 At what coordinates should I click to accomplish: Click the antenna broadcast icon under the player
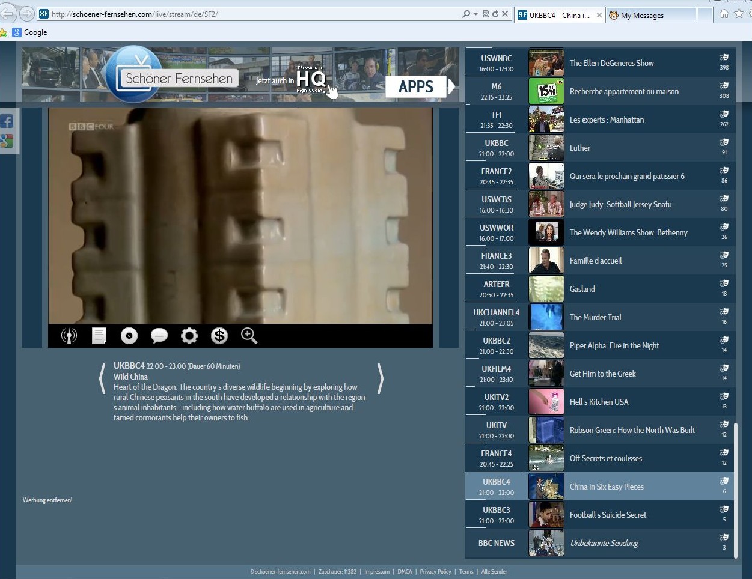tap(69, 336)
